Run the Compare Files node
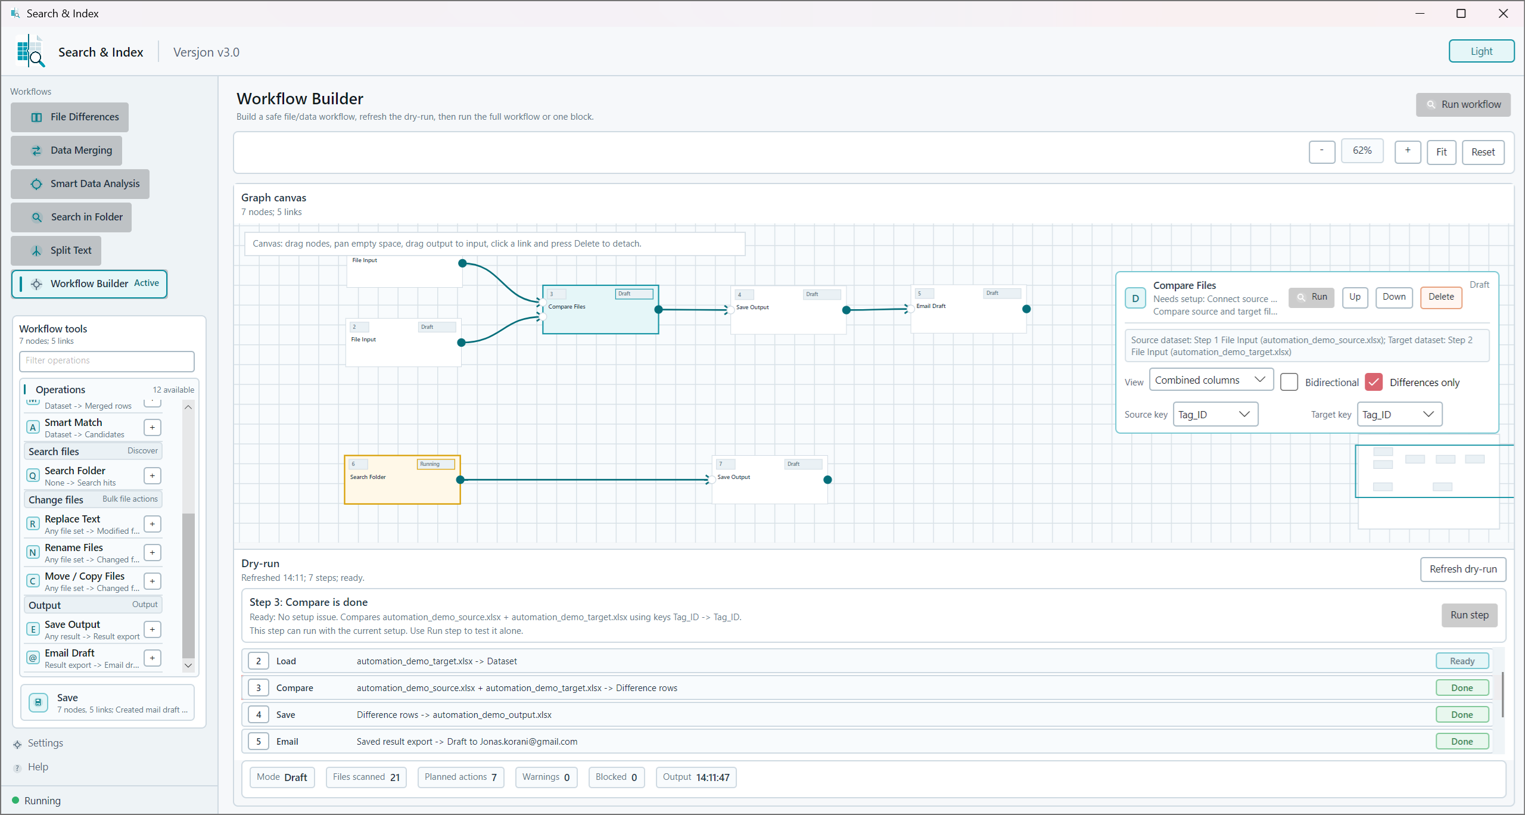Screen dimensions: 1525x815 click(x=1311, y=297)
